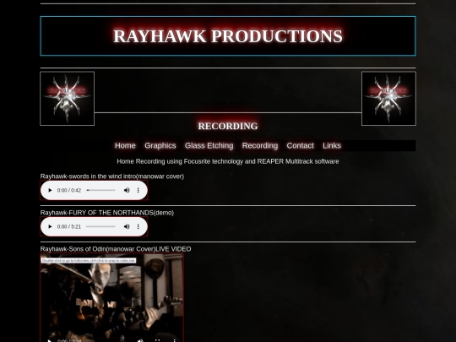
Task: Click the seek bar of the 5:21 audio
Action: 101,226
